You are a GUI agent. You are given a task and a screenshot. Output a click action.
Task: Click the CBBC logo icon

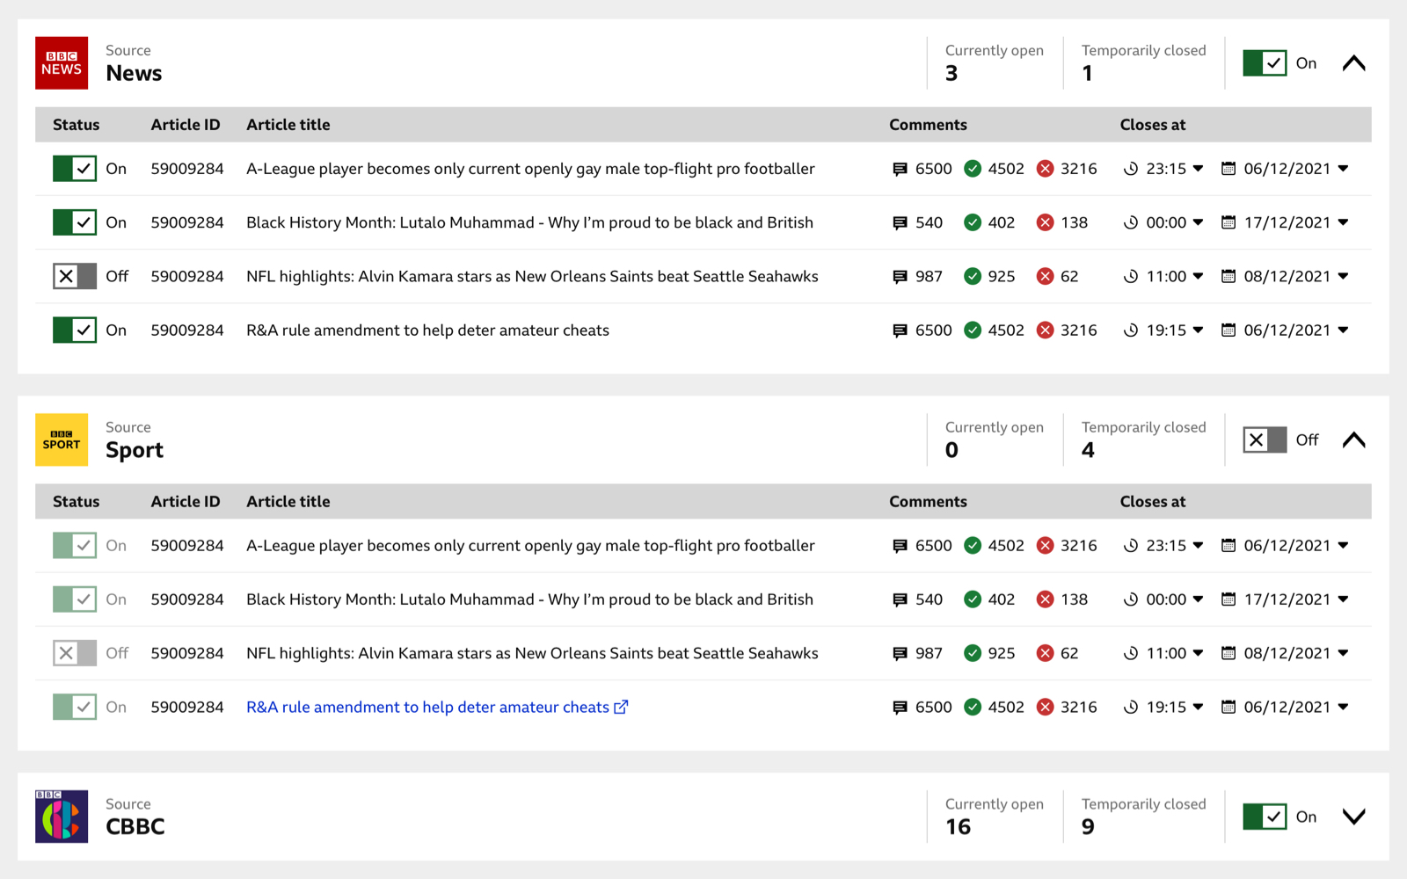62,817
